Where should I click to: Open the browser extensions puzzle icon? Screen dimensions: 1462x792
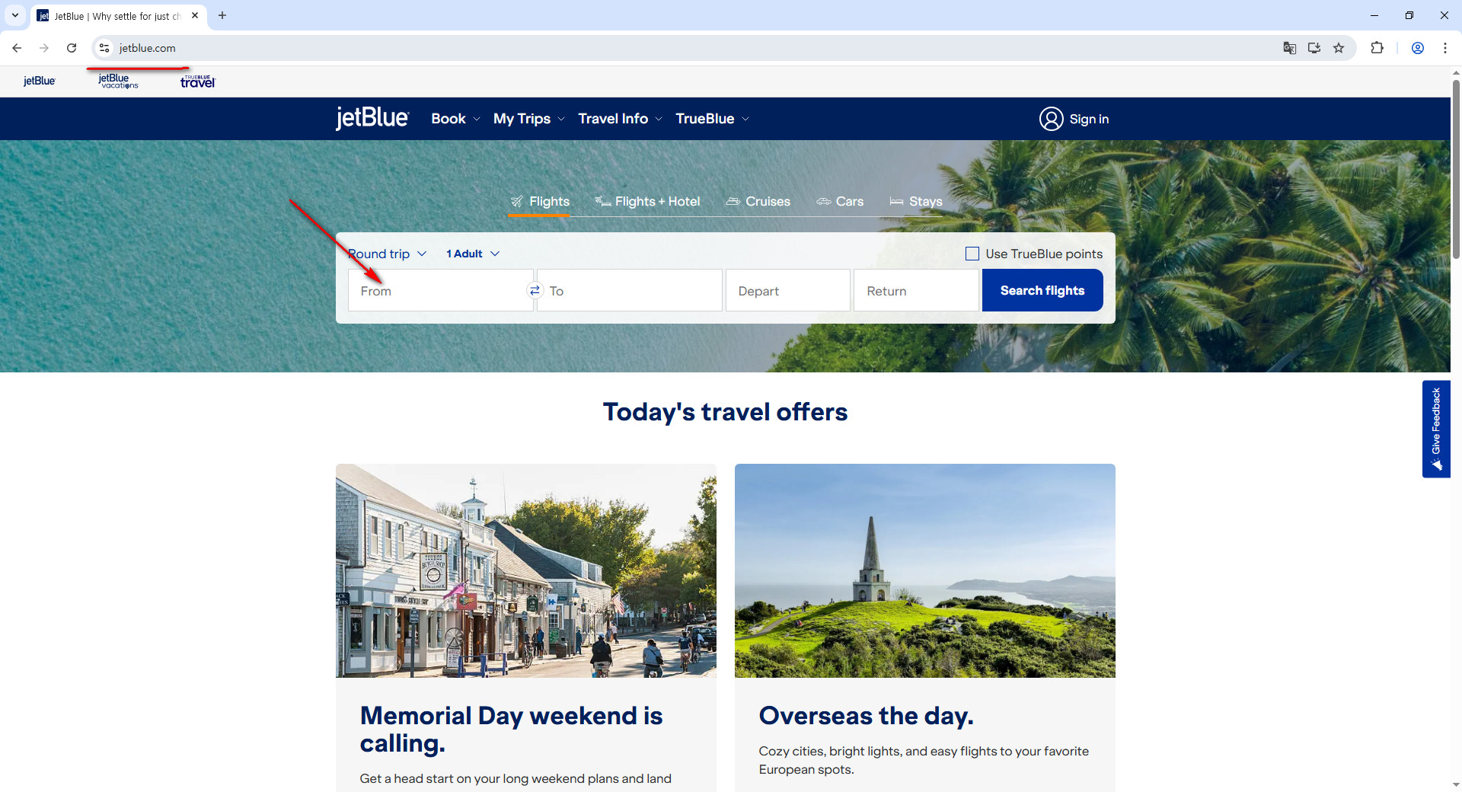pyautogui.click(x=1377, y=48)
